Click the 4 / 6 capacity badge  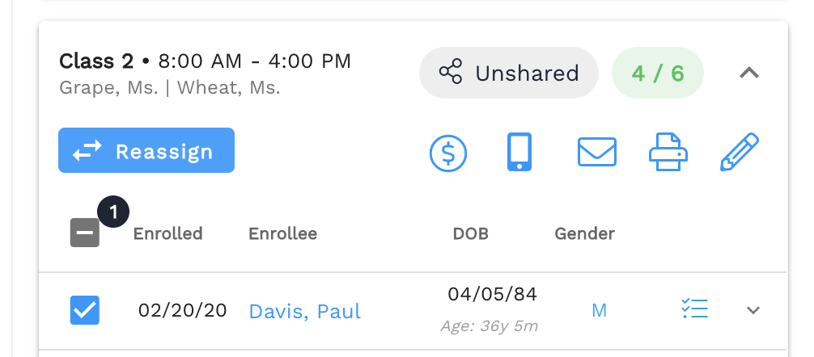pyautogui.click(x=658, y=73)
